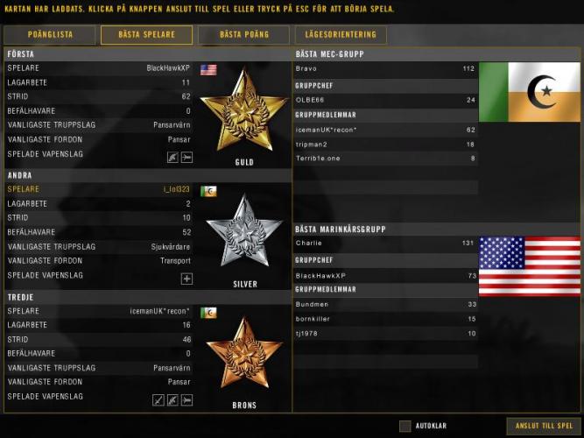Viewport: 584px width, 438px height.
Task: Click the Bravo group row with 112 points
Action: (x=385, y=68)
